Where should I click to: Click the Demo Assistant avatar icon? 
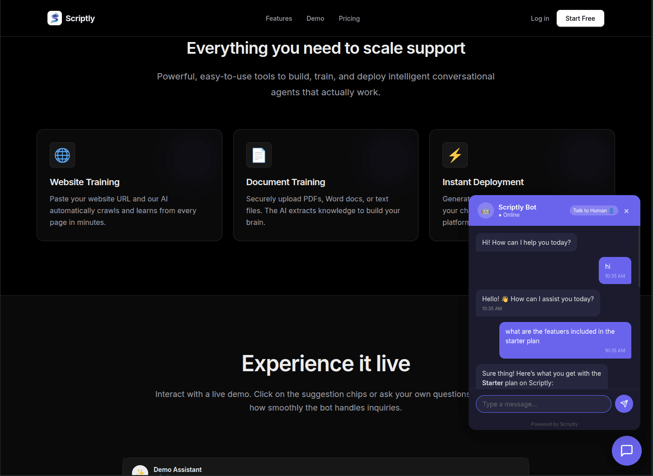pyautogui.click(x=140, y=471)
